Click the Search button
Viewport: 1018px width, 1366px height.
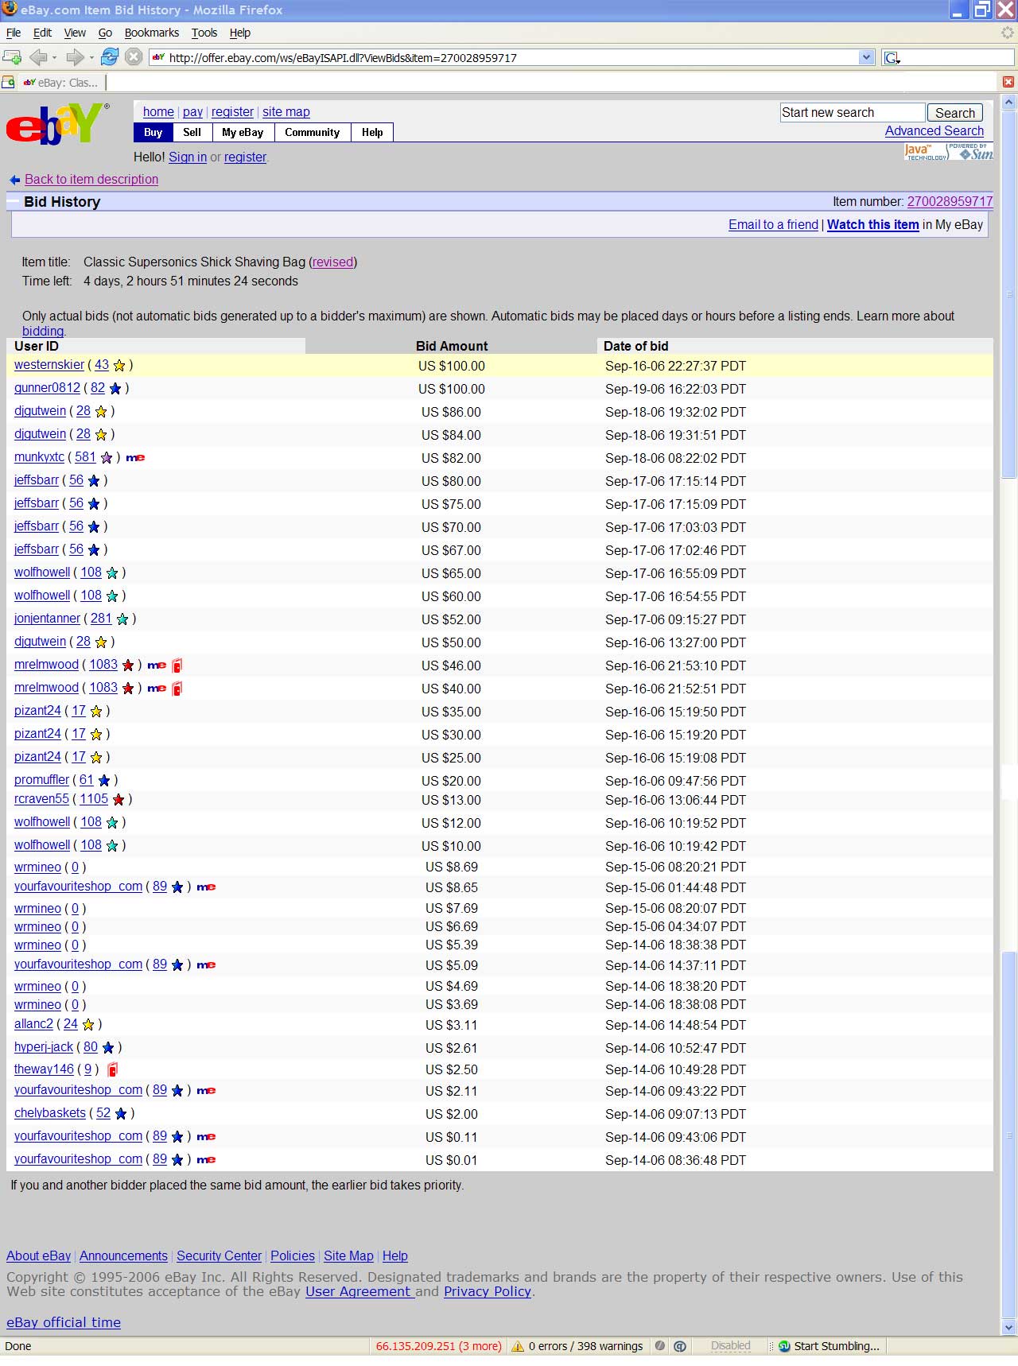954,113
